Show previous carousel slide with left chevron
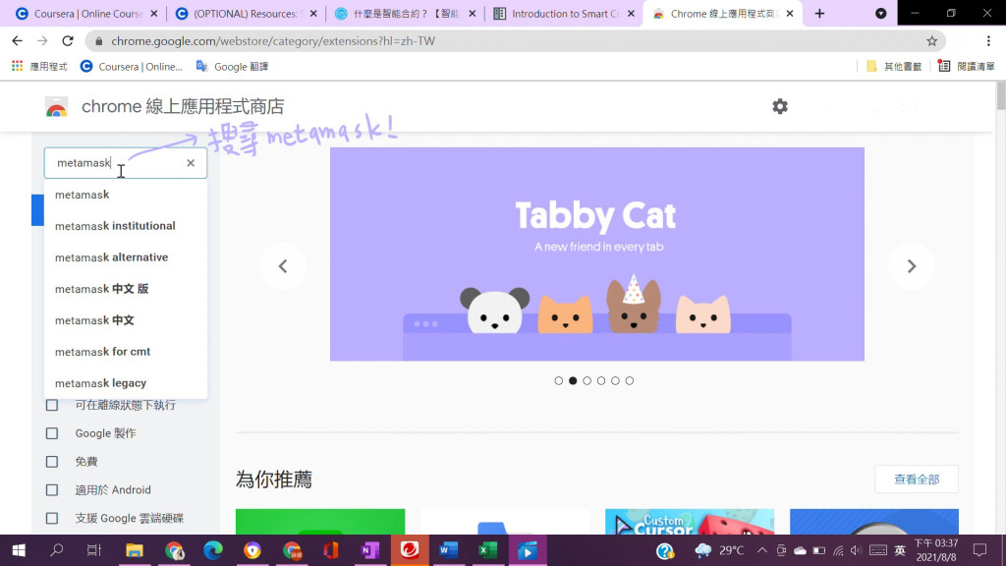 point(283,266)
